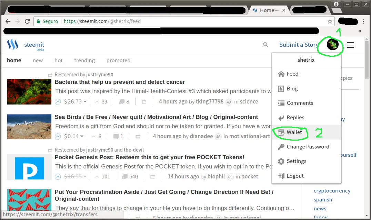
Task: Open Sea Birds / Be Free post title
Action: (156, 117)
